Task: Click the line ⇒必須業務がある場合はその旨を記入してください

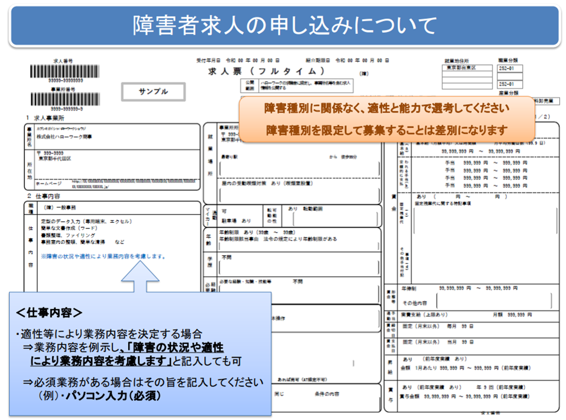Action: point(143,382)
